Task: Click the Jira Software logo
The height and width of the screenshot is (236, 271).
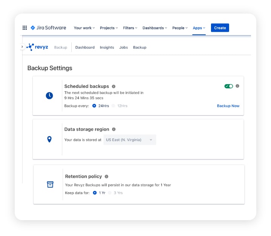Action: [x=48, y=28]
